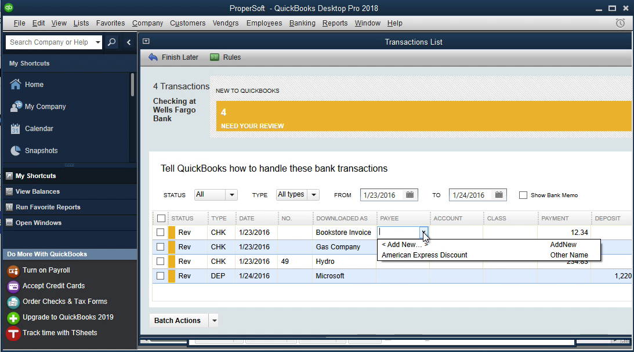
Task: Click the Payee dropdown arrow
Action: click(x=424, y=233)
